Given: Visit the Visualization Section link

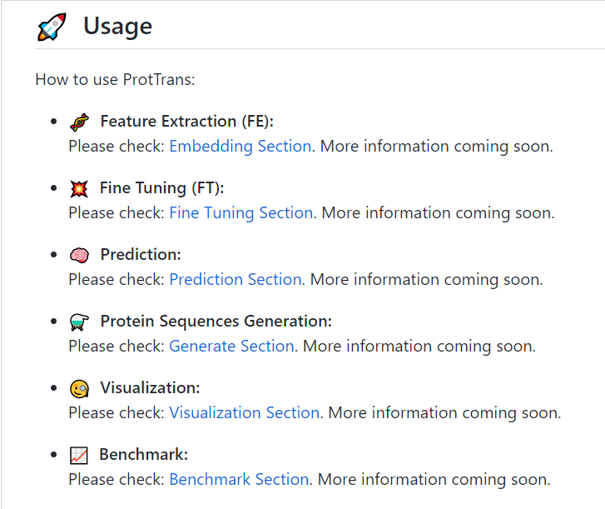Looking at the screenshot, I should click(x=245, y=412).
